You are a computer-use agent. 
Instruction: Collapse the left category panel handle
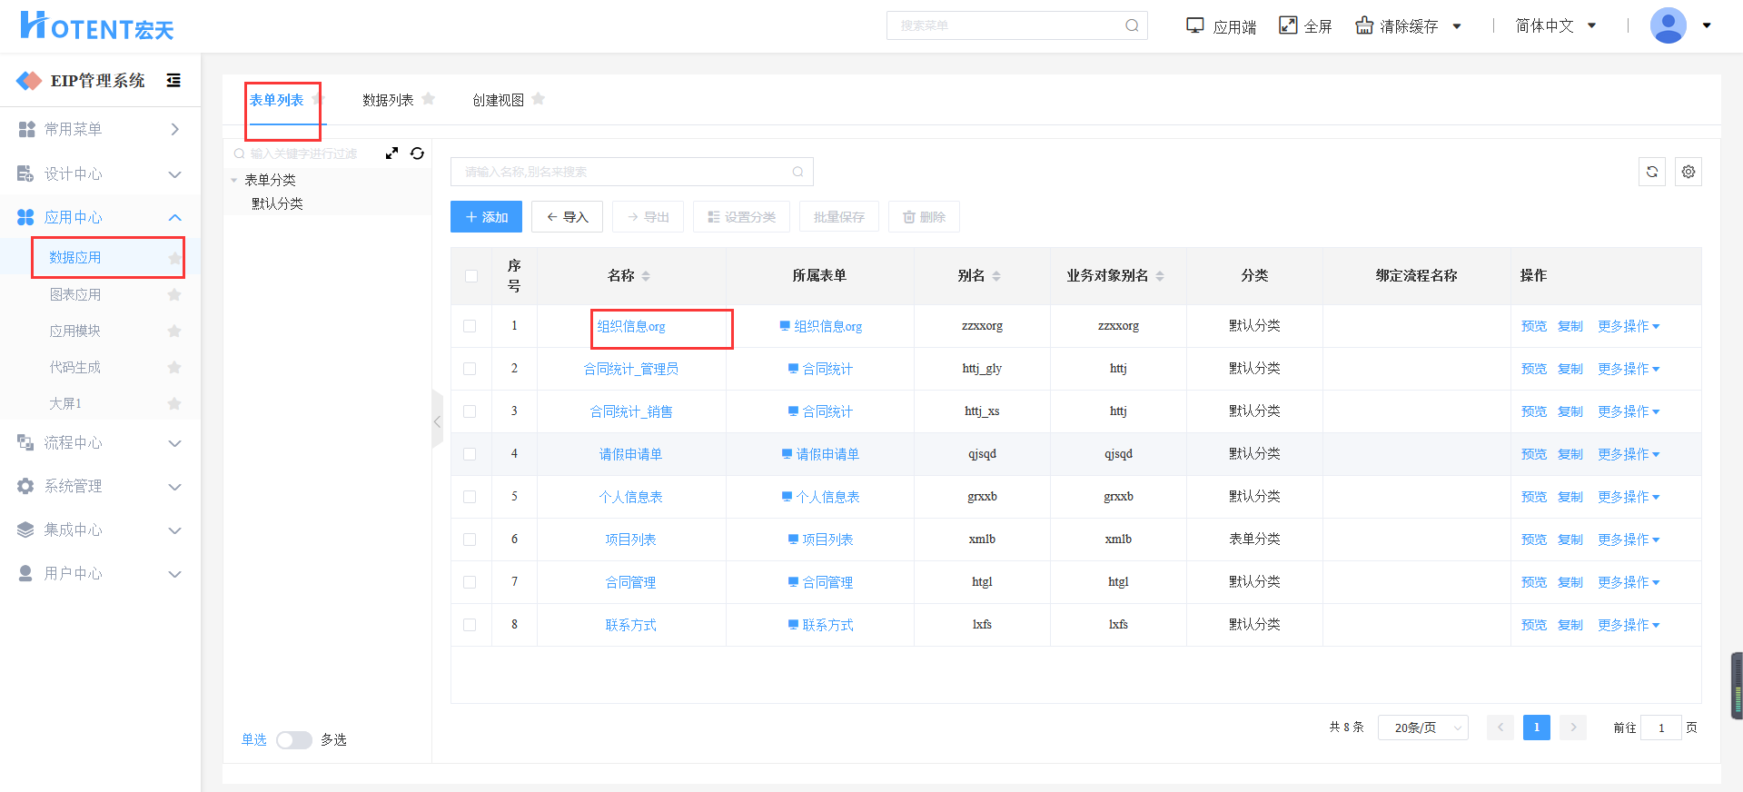(438, 421)
